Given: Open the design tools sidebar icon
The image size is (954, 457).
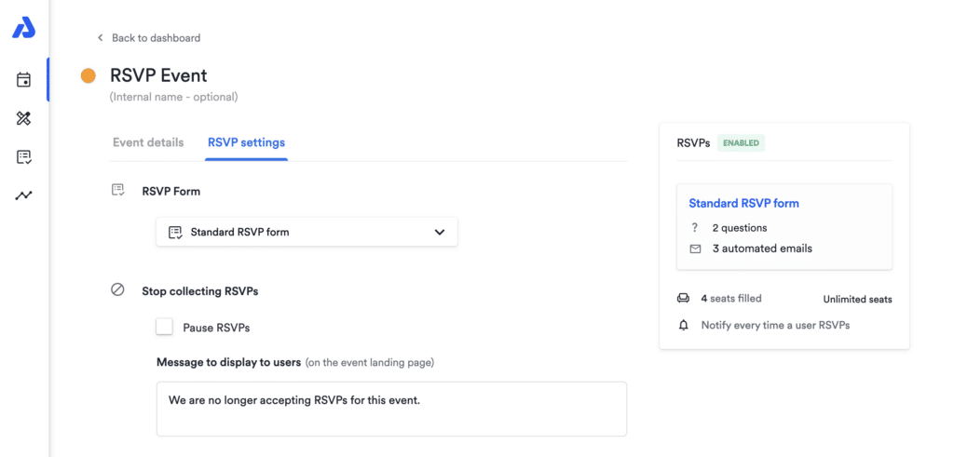Looking at the screenshot, I should click(23, 118).
